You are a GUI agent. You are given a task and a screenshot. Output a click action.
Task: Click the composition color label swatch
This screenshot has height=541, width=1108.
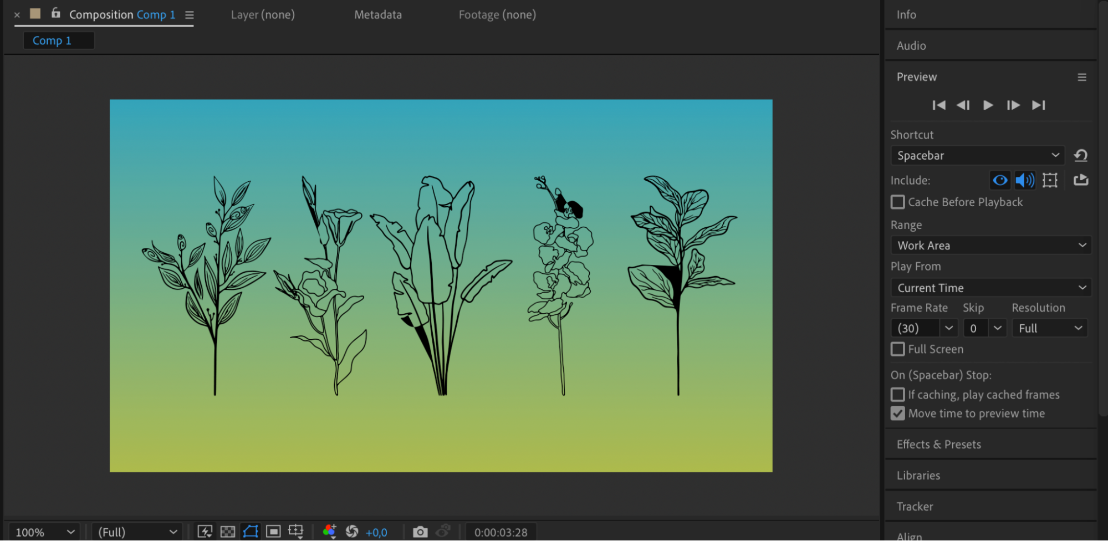click(x=35, y=13)
